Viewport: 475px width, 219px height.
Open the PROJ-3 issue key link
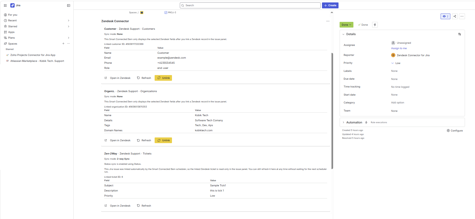172,13
